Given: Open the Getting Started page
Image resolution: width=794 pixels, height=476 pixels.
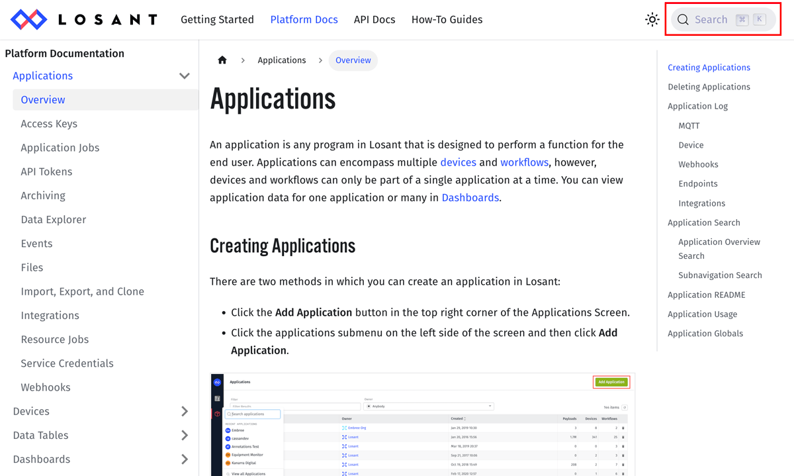Looking at the screenshot, I should coord(217,19).
